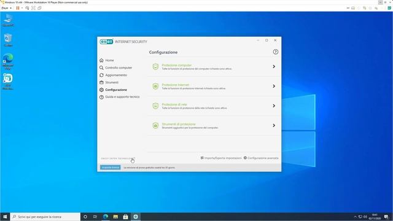Show hidden system tray icons
This screenshot has width=393, height=221.
355,217
